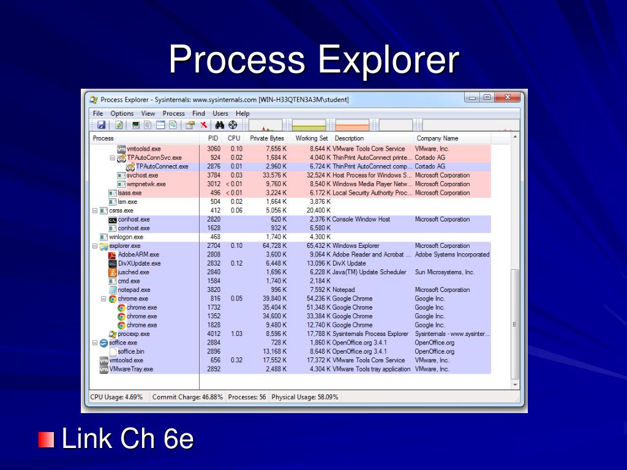This screenshot has height=470, width=627.
Task: Sort by the PID column header
Action: coord(212,138)
